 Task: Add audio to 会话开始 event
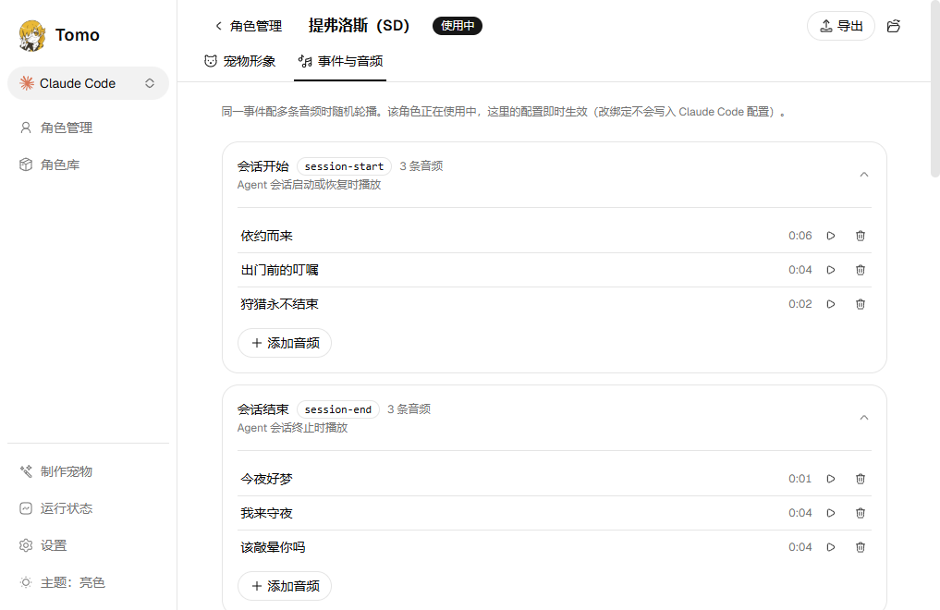[x=285, y=343]
